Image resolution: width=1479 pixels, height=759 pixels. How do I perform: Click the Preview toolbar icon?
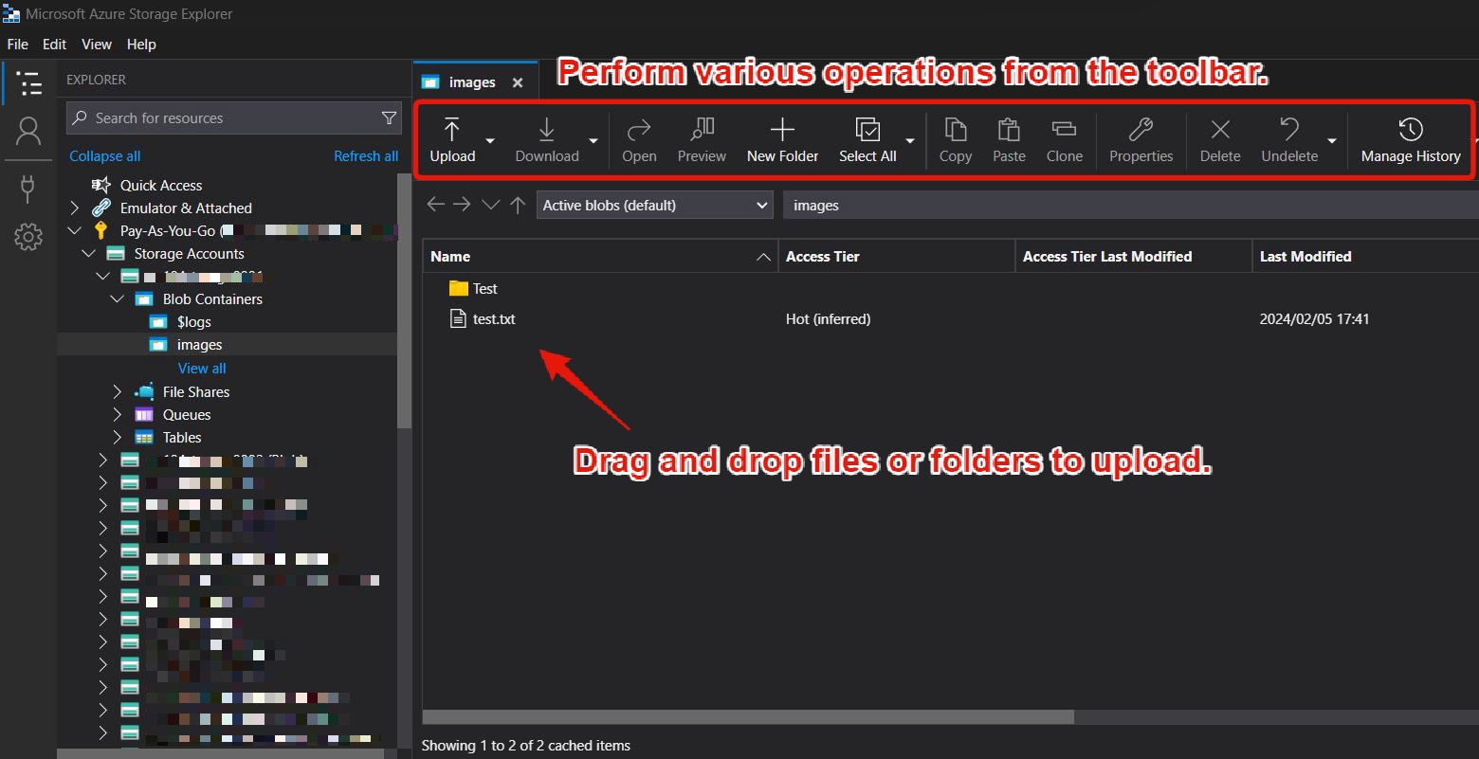pos(702,140)
